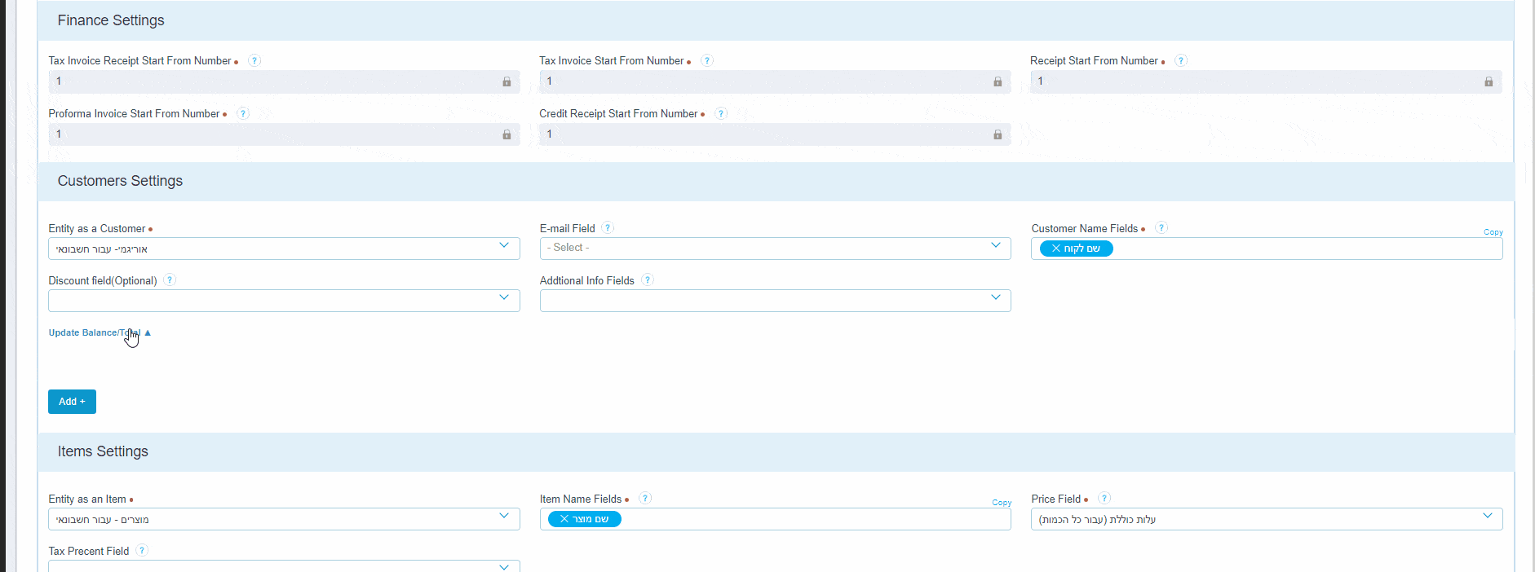
Task: Show help for Price Field
Action: click(1104, 499)
